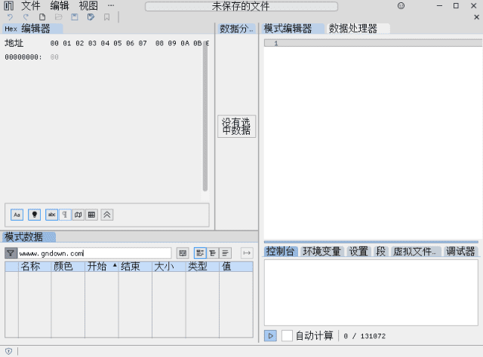
Task: Click the bookmark icon in the toolbar
Action: (x=106, y=17)
